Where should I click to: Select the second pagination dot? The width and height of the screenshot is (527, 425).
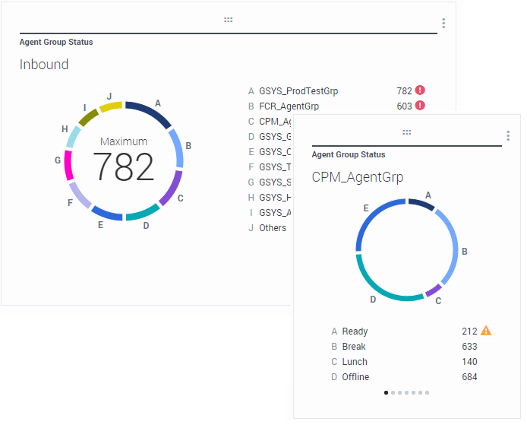point(393,393)
